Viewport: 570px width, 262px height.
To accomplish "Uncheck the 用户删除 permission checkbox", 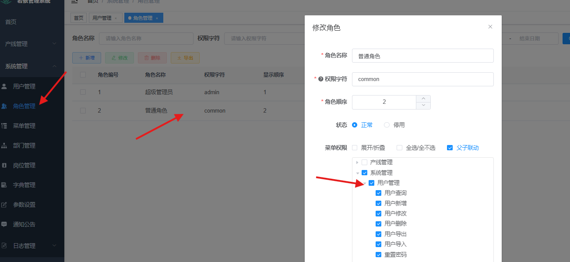I will [x=378, y=223].
